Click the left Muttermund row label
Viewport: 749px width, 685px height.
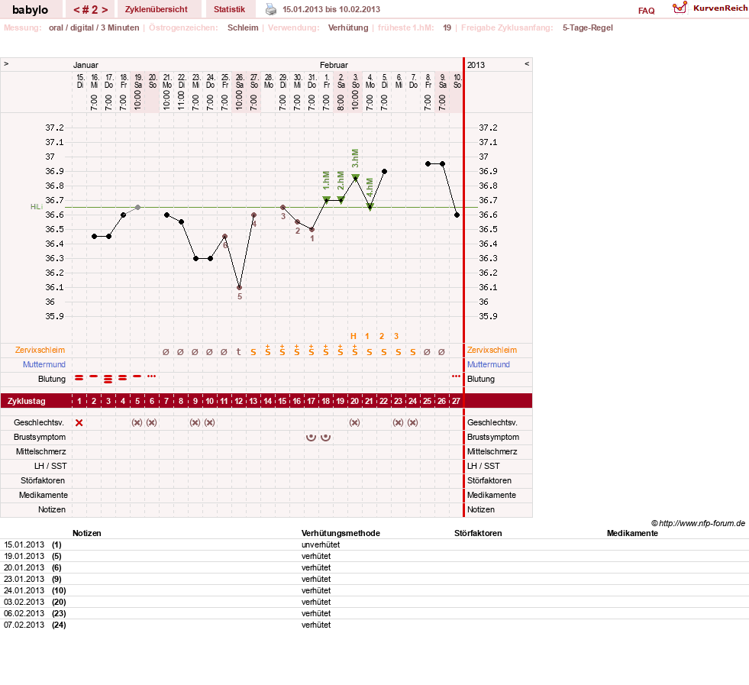pos(44,364)
